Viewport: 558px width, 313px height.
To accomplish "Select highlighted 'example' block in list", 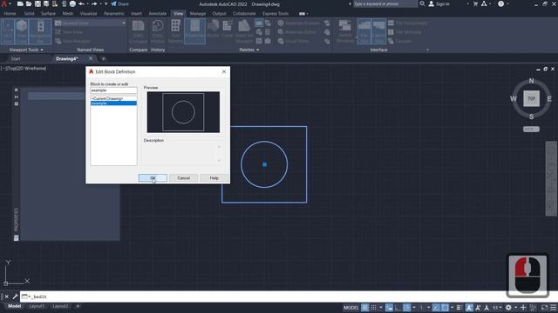I will (x=113, y=103).
